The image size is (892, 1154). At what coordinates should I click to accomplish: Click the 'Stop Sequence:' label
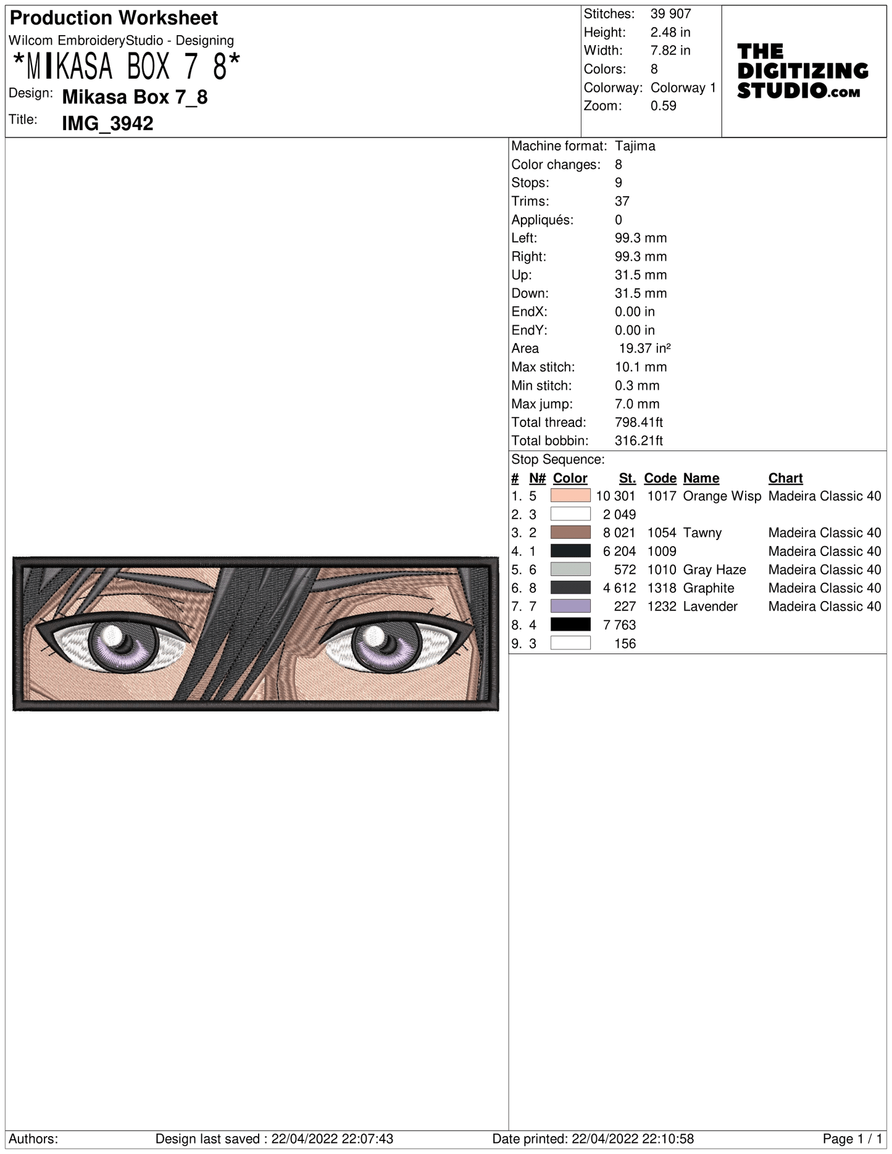(x=558, y=460)
